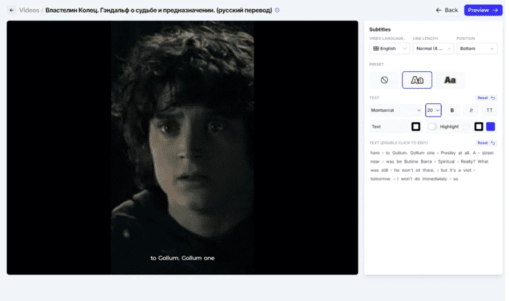Toggle uppercase TT formatting
Image resolution: width=510 pixels, height=301 pixels.
[x=489, y=110]
